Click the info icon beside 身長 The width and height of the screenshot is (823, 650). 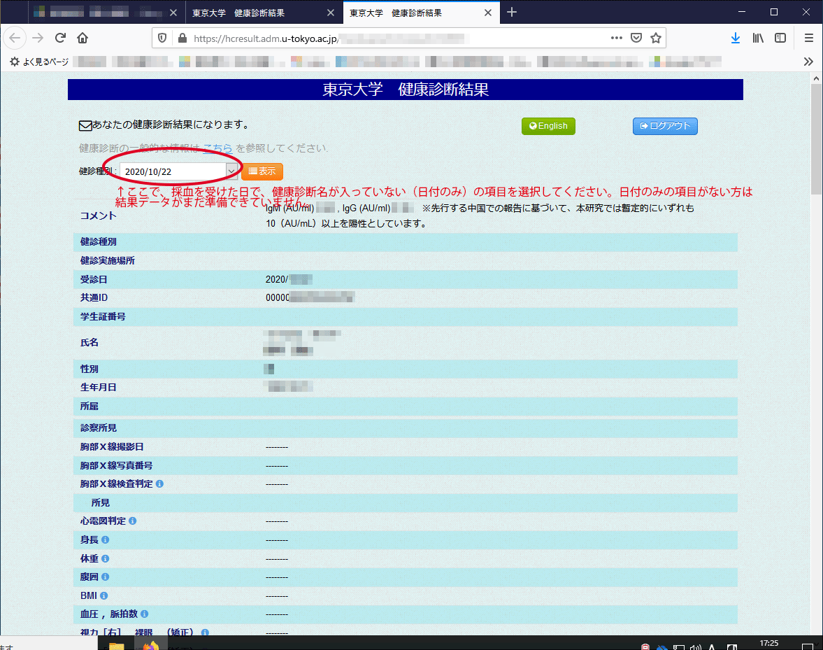coord(105,539)
